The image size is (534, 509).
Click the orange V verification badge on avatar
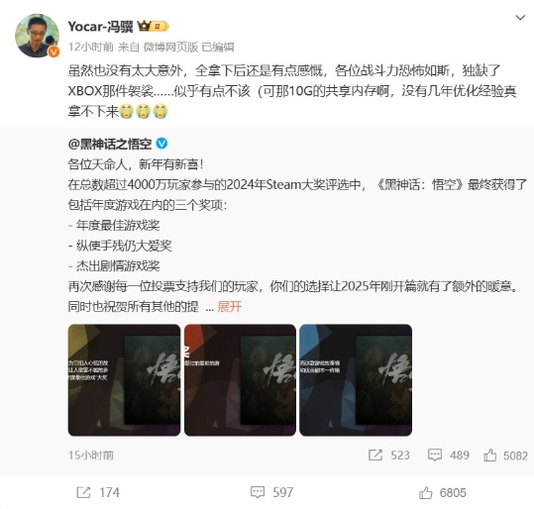pos(53,51)
